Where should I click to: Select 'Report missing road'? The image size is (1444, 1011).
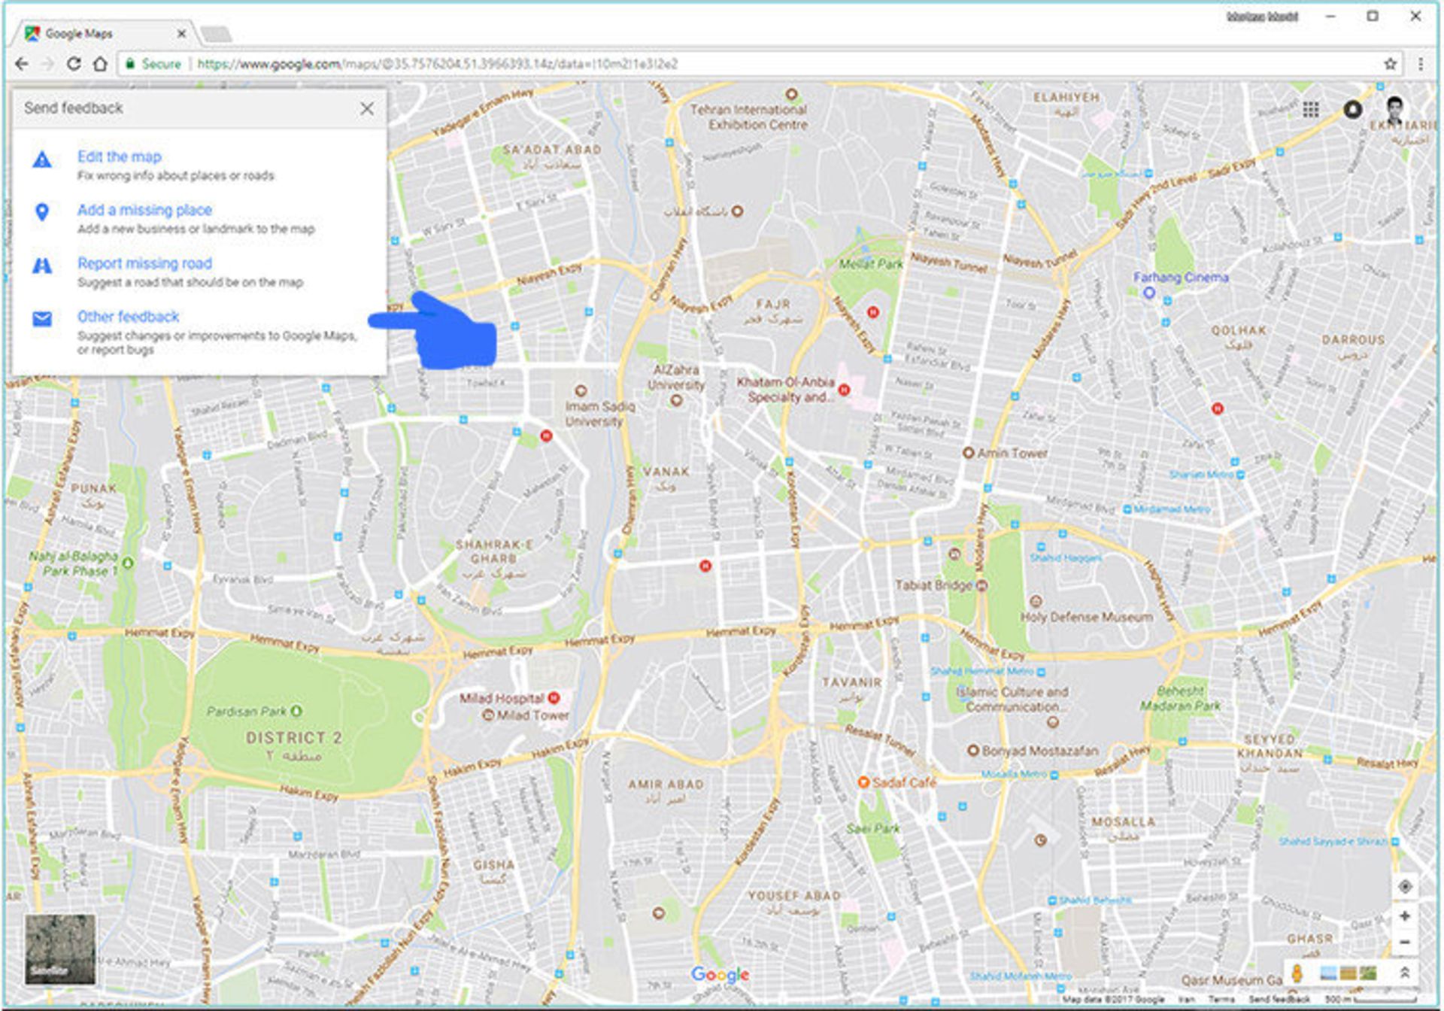[144, 263]
